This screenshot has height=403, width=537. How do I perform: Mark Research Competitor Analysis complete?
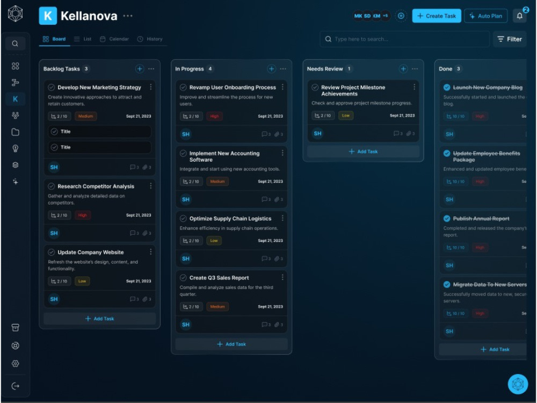tap(51, 186)
